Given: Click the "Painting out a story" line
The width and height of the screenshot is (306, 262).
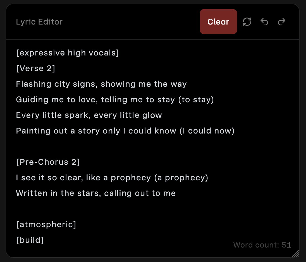Looking at the screenshot, I should 125,131.
